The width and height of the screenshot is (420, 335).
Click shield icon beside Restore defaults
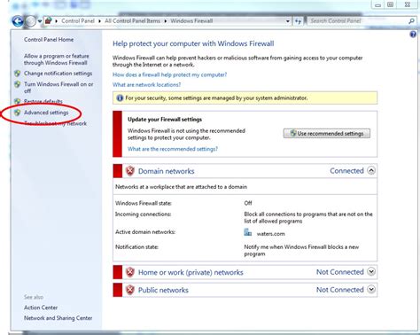tap(18, 101)
